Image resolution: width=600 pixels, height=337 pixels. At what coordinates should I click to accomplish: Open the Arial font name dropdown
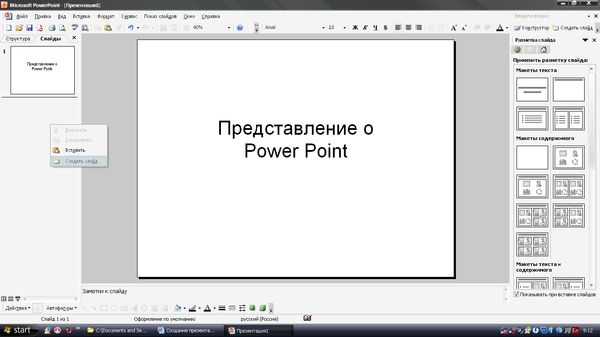[324, 28]
